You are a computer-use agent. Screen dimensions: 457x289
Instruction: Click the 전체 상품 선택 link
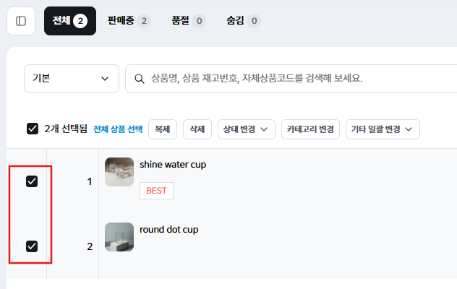pyautogui.click(x=119, y=129)
